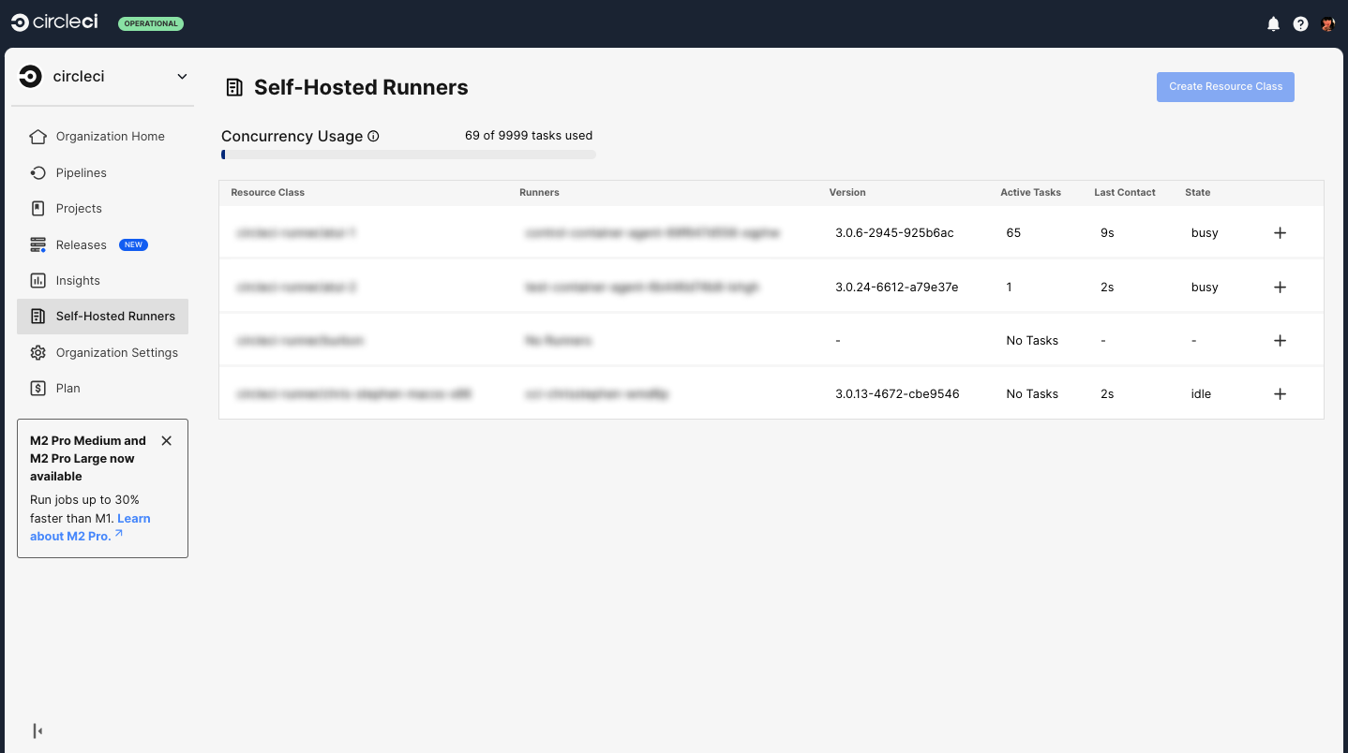Click the Resource Class column header
This screenshot has width=1348, height=753.
coord(267,192)
